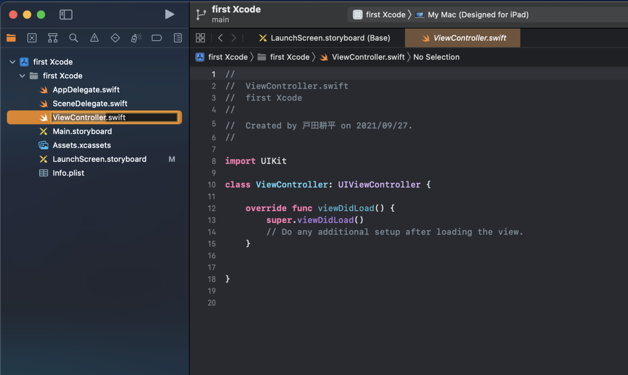The width and height of the screenshot is (628, 375).
Task: Go back with the editor back arrow
Action: [220, 38]
